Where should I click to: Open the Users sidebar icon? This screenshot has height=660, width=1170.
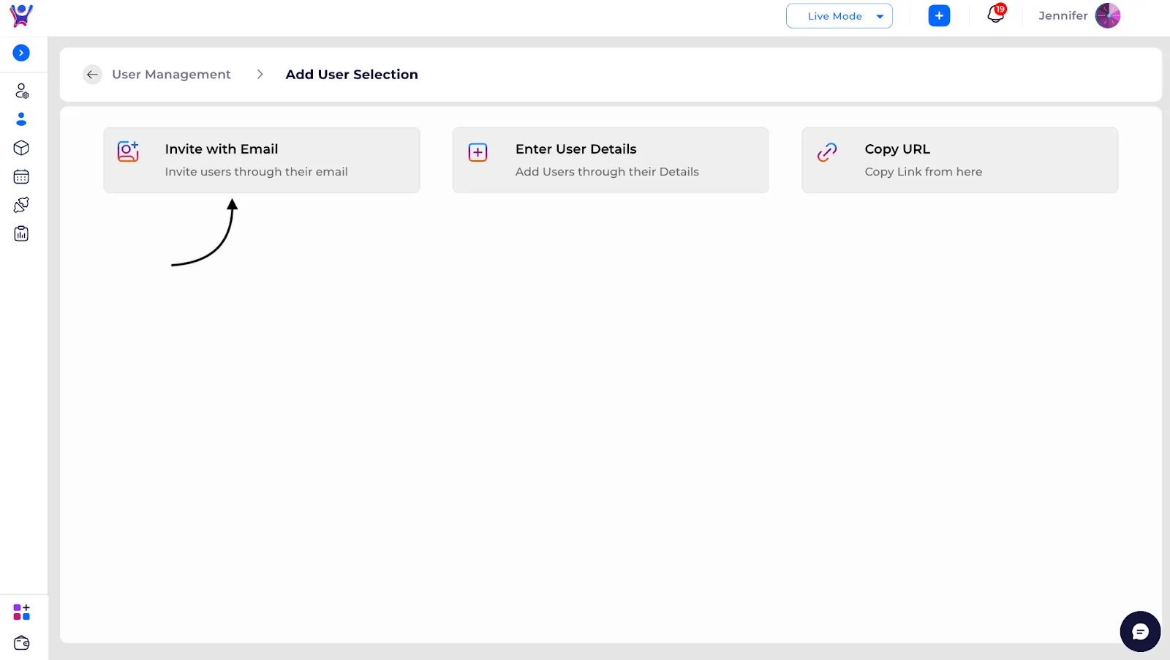click(21, 119)
